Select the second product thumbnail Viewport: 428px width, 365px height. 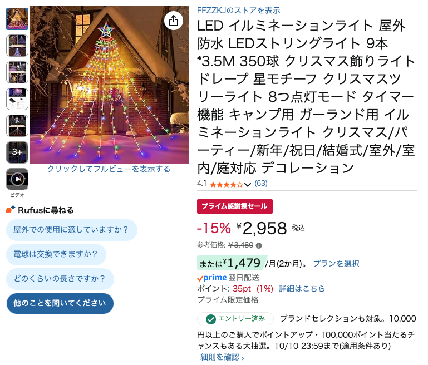coord(17,46)
